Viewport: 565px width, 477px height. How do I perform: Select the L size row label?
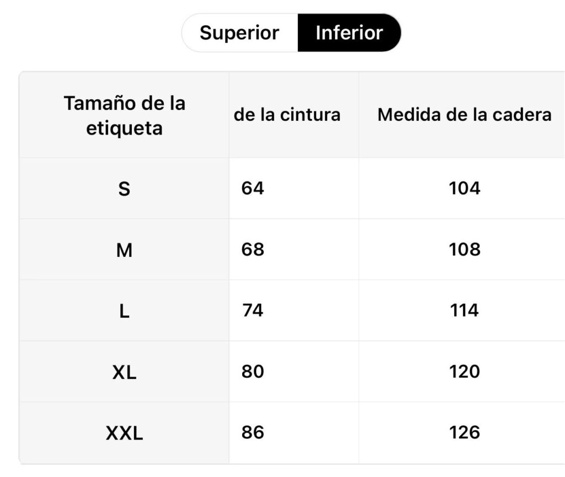point(124,311)
